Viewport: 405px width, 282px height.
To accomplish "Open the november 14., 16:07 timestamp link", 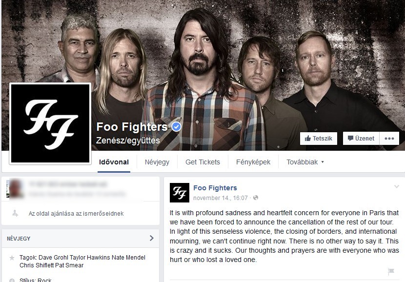I will (221, 198).
